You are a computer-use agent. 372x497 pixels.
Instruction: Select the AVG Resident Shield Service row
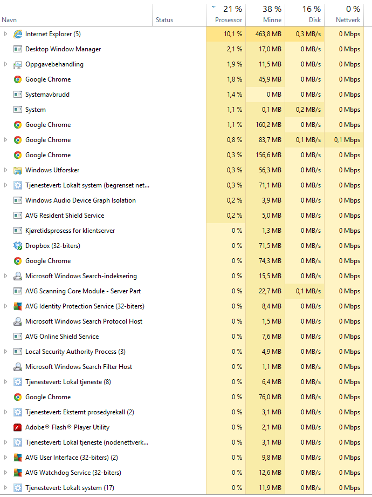[182, 216]
